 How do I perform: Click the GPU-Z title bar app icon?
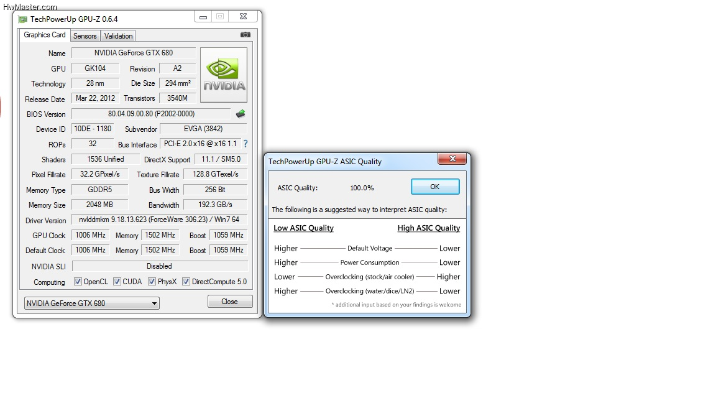point(22,19)
